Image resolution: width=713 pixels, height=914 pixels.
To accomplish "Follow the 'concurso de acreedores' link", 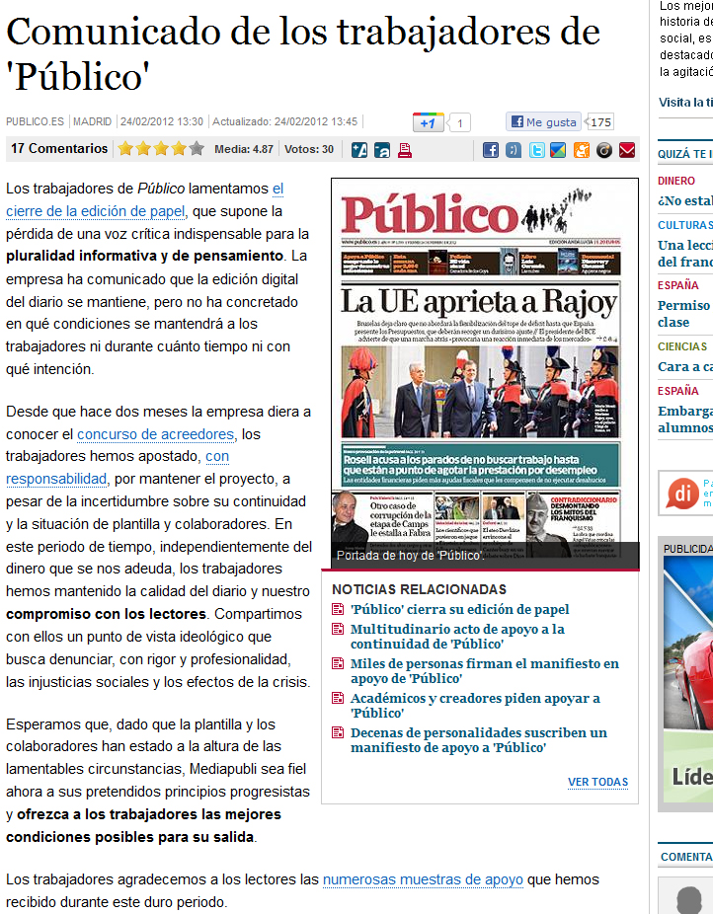I will point(155,434).
